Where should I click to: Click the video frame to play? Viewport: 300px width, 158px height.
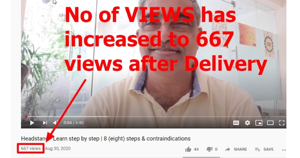[x=154, y=57]
